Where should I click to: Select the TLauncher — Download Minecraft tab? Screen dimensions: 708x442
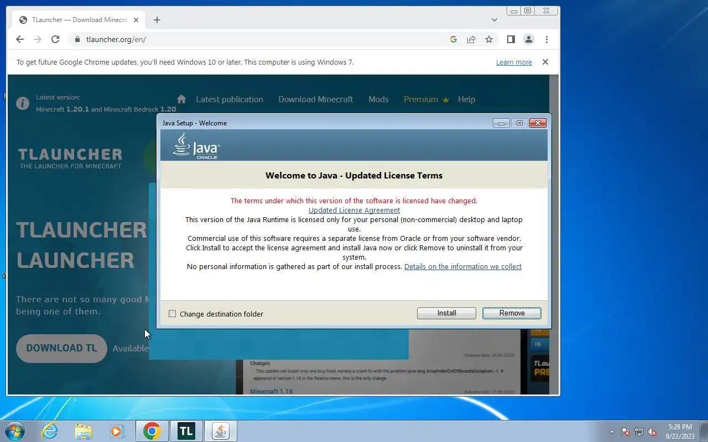[77, 20]
